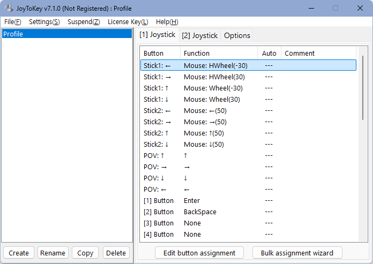Open the Suspend menu

point(84,22)
